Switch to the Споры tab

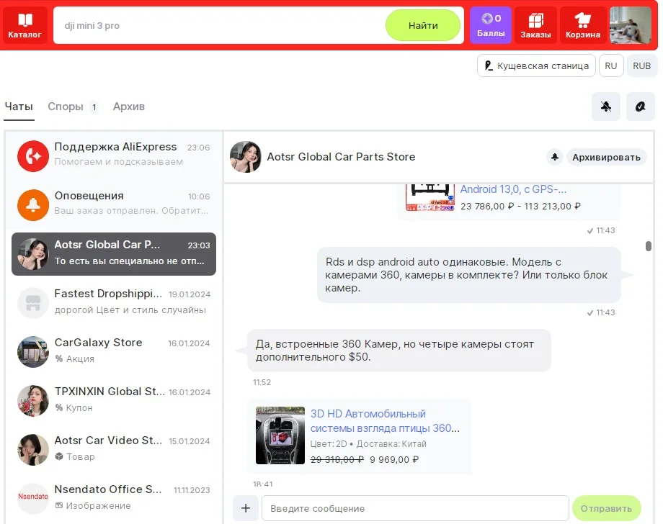coord(66,107)
